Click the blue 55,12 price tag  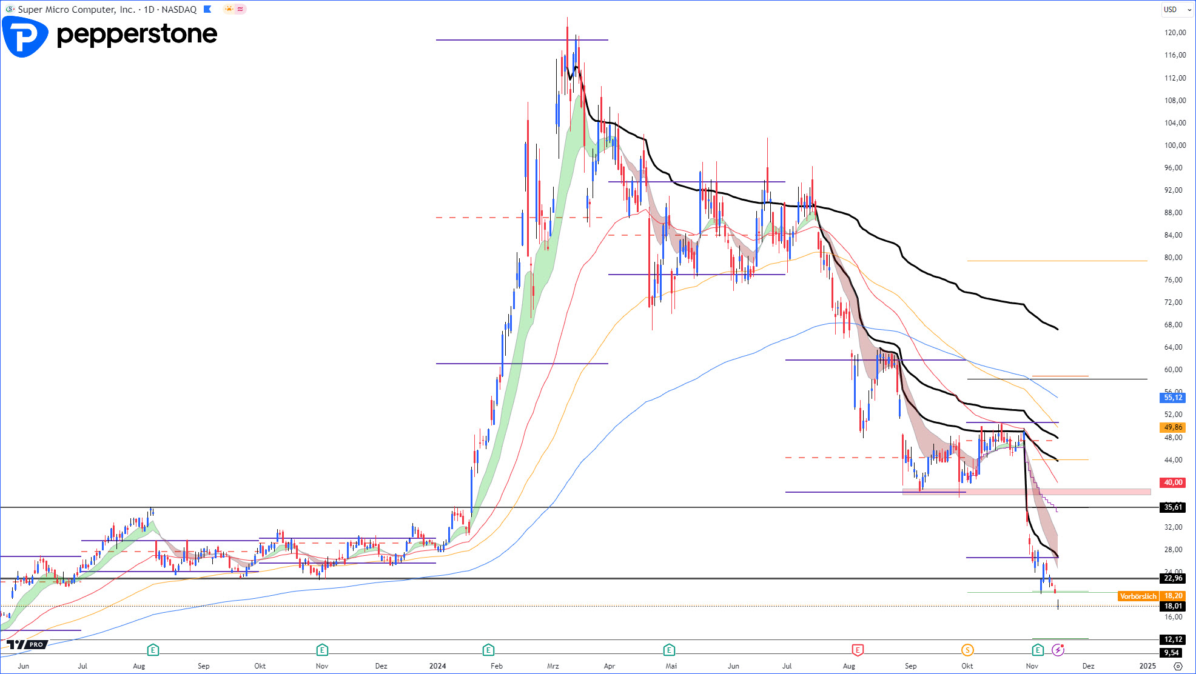1173,398
